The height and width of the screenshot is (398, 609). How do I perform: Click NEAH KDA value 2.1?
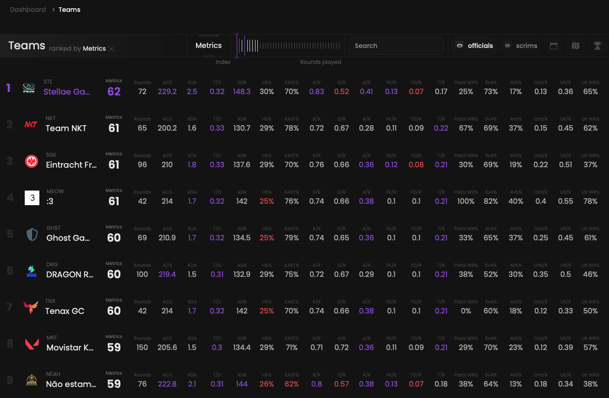point(192,384)
